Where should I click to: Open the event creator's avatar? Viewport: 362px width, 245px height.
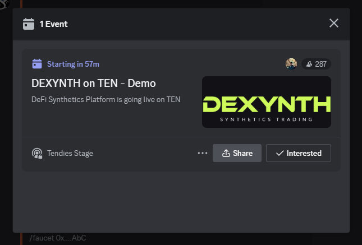click(291, 64)
